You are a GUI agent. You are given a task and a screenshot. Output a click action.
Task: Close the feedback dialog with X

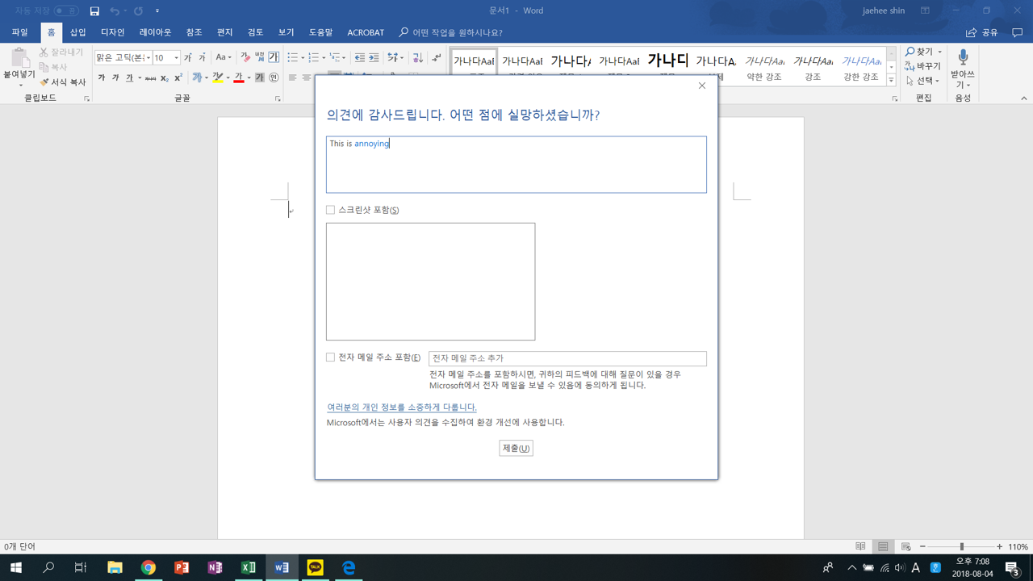tap(702, 86)
